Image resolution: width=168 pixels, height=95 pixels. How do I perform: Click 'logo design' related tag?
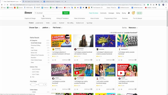pos(90,23)
